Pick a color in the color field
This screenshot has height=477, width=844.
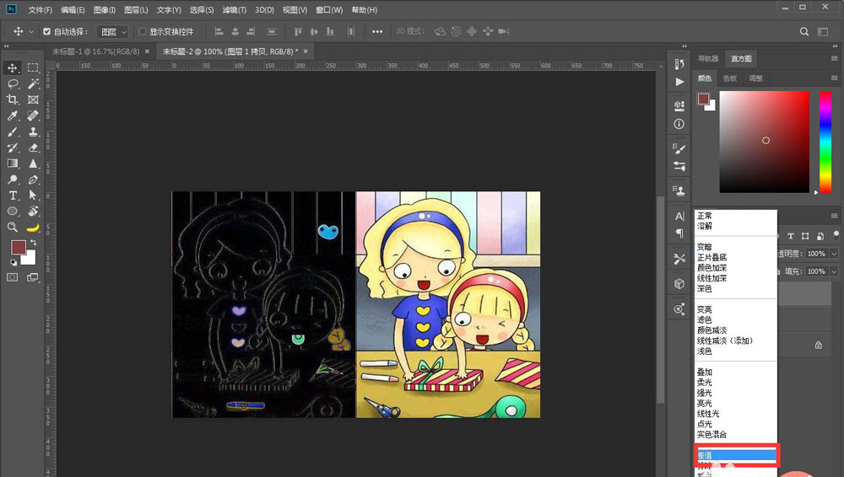pos(765,142)
